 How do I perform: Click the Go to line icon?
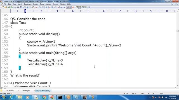tap(55, 7)
